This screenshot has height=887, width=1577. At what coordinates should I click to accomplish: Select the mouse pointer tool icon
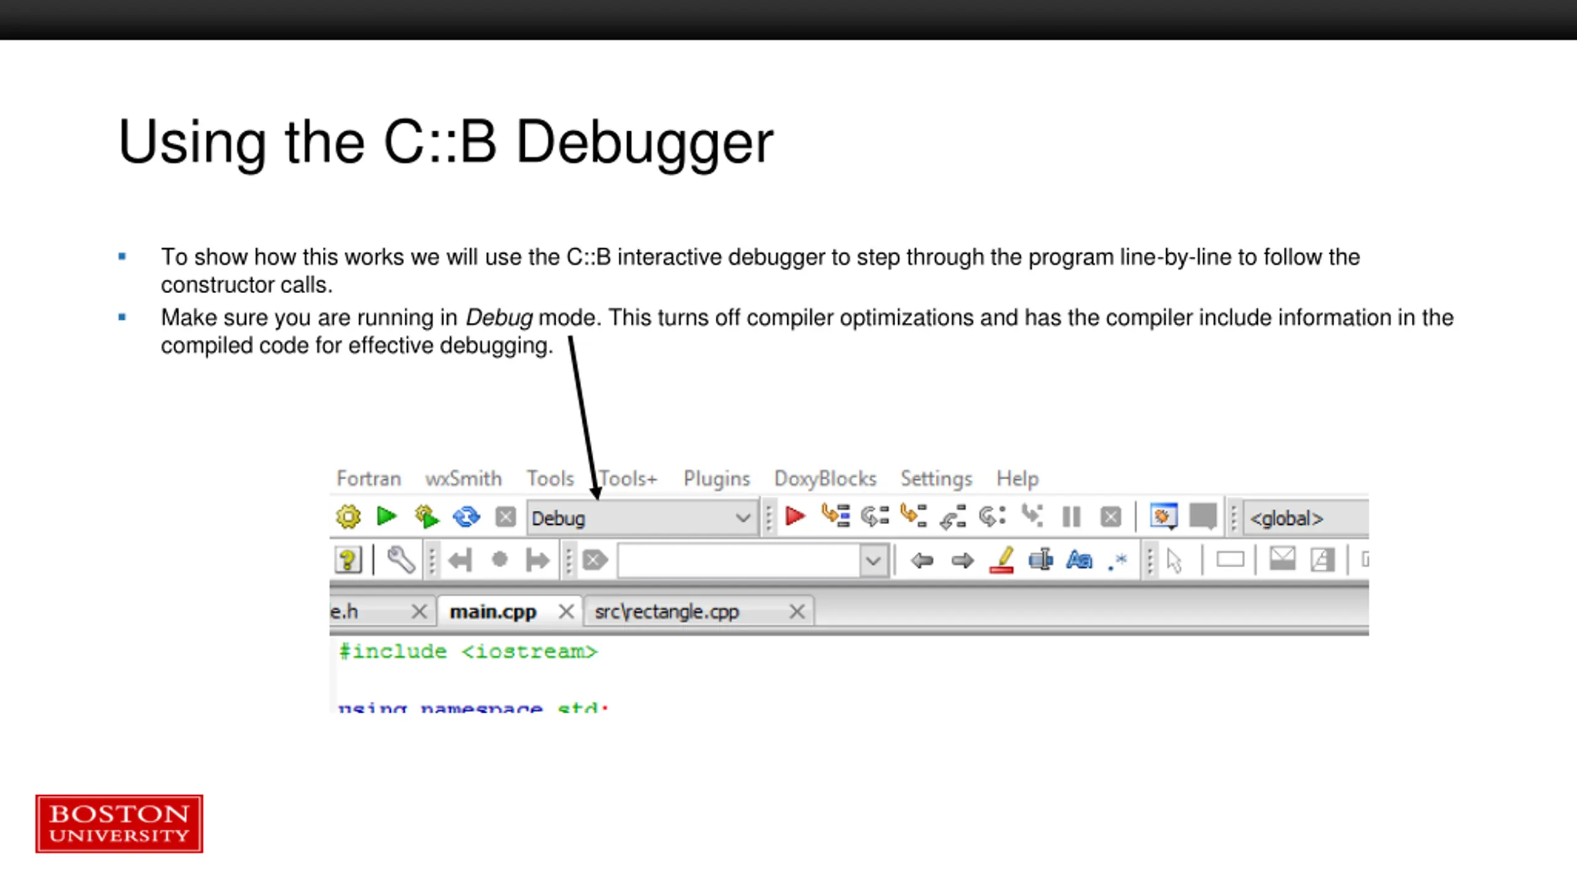[1175, 561]
